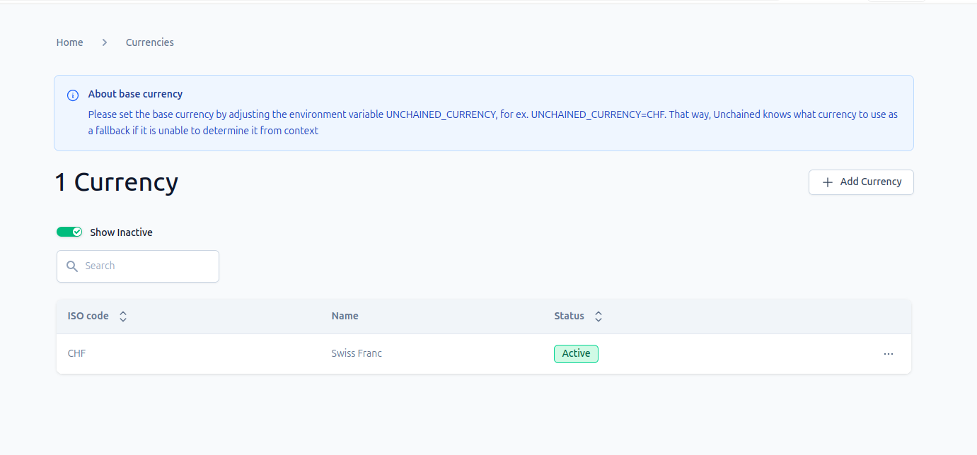Viewport: 977px width, 455px height.
Task: Click the magnifier icon in search box
Action: click(71, 266)
